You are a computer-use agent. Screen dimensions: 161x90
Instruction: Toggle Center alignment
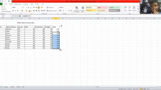click(x=36, y=11)
